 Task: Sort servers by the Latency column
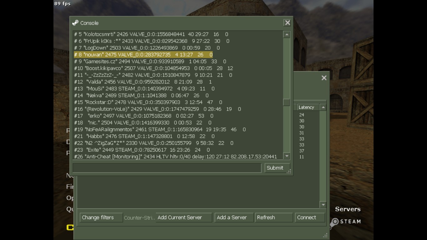coord(308,107)
